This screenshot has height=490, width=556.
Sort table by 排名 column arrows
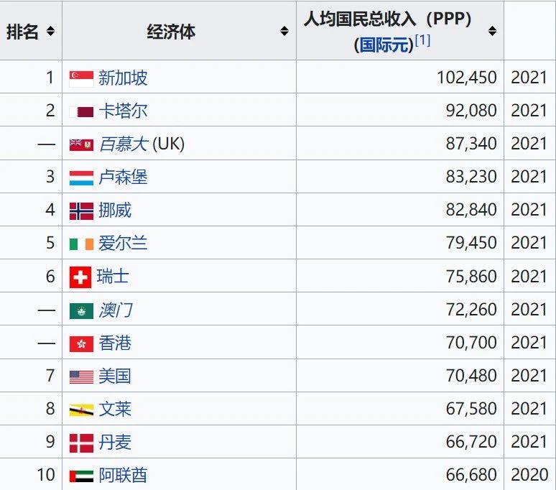click(51, 31)
